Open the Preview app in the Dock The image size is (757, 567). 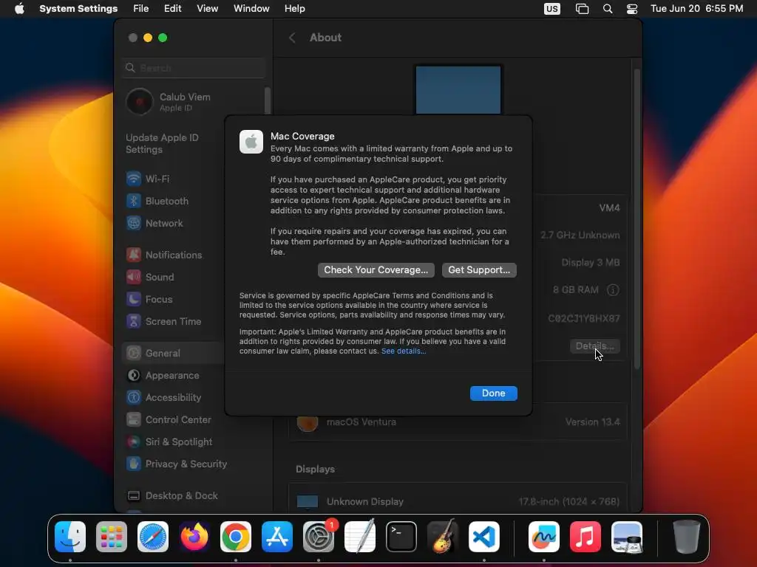[x=627, y=537]
